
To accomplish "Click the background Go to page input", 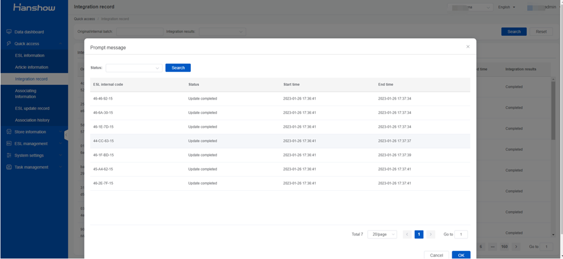I will 546,247.
